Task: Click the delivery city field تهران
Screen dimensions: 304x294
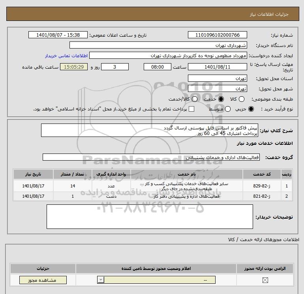Action: pos(217,88)
